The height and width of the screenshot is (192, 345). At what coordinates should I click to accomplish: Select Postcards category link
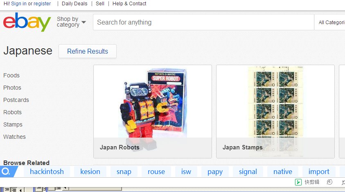pos(16,100)
